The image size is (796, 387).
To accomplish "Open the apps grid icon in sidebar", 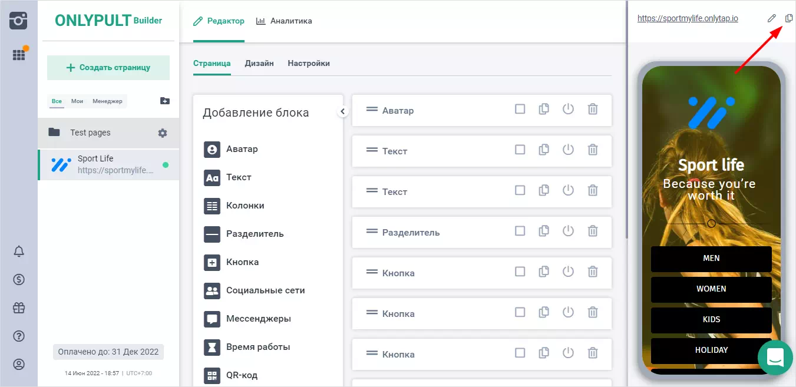I will point(19,55).
